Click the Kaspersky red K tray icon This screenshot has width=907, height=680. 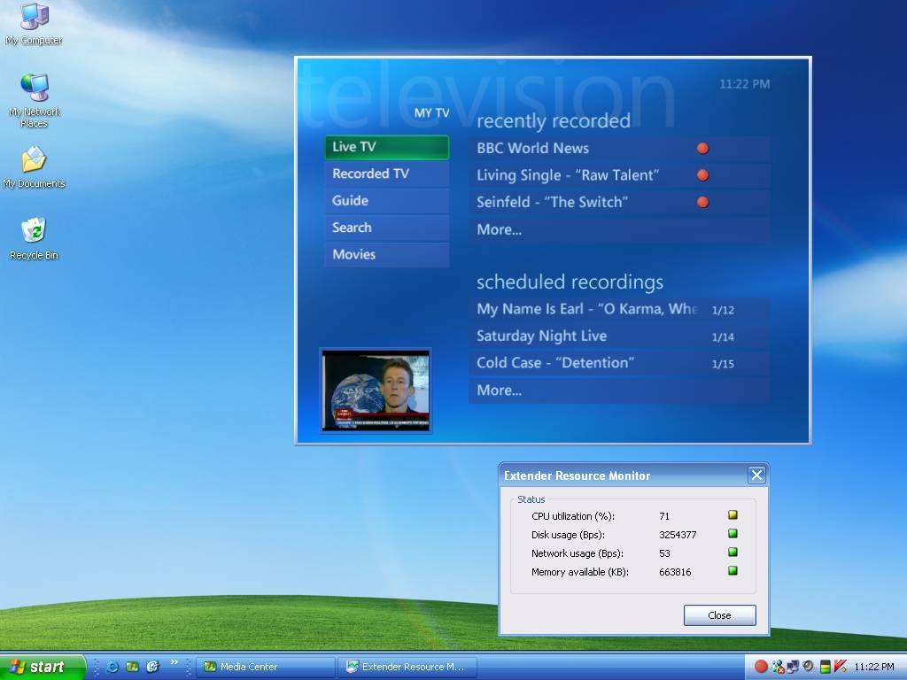click(x=840, y=667)
